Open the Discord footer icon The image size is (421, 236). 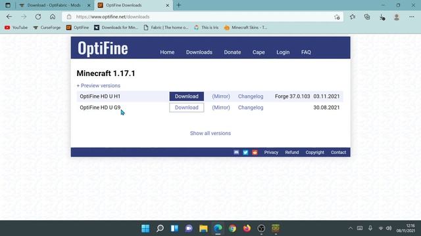[236, 152]
